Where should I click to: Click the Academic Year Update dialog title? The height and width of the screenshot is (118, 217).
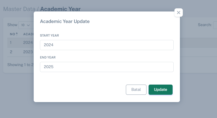coord(65,21)
